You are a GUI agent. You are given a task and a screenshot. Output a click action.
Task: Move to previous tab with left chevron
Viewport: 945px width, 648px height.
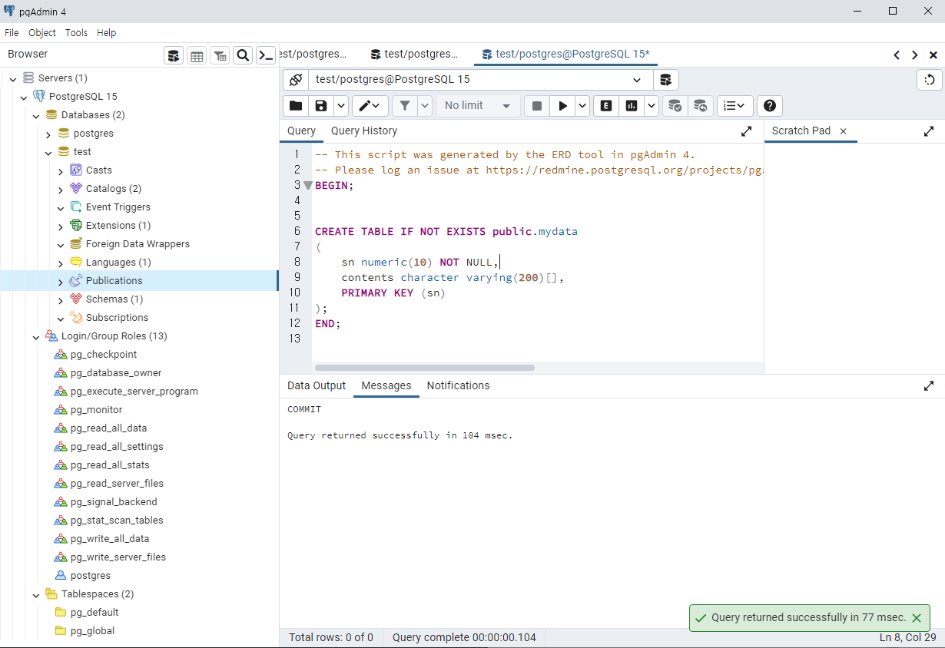[x=897, y=55]
